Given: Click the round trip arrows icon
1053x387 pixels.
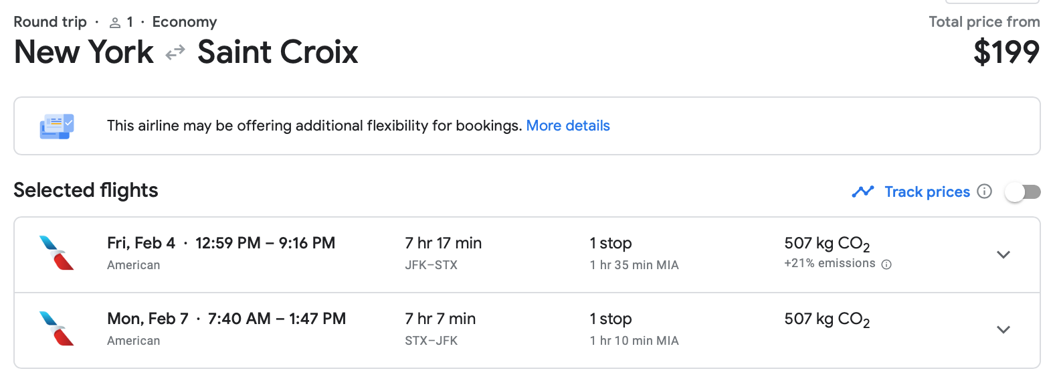Looking at the screenshot, I should tap(175, 52).
